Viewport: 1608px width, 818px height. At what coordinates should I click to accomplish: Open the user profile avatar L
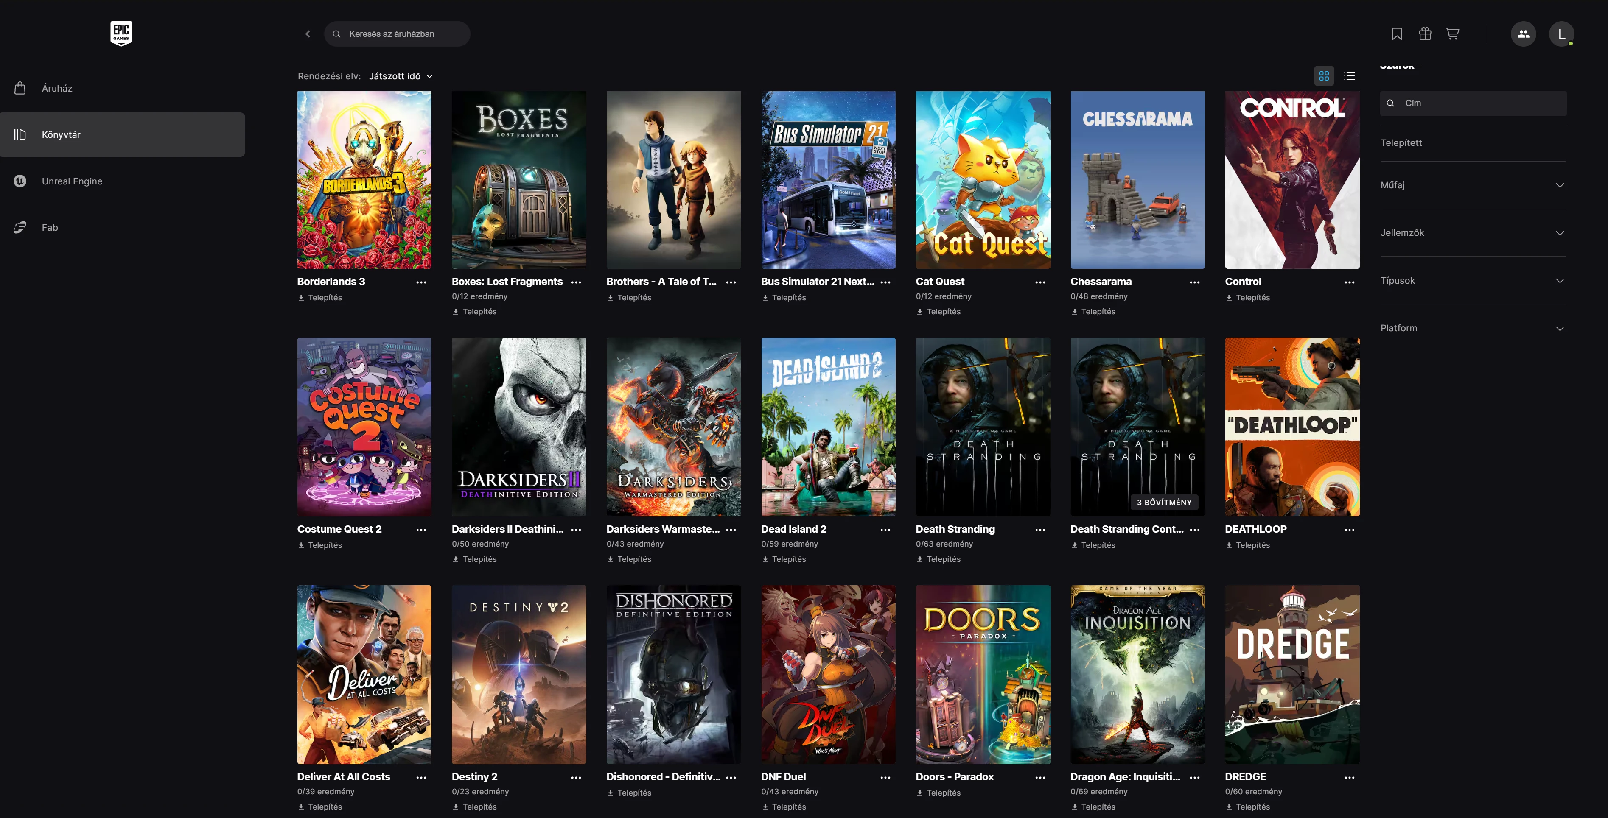tap(1561, 34)
